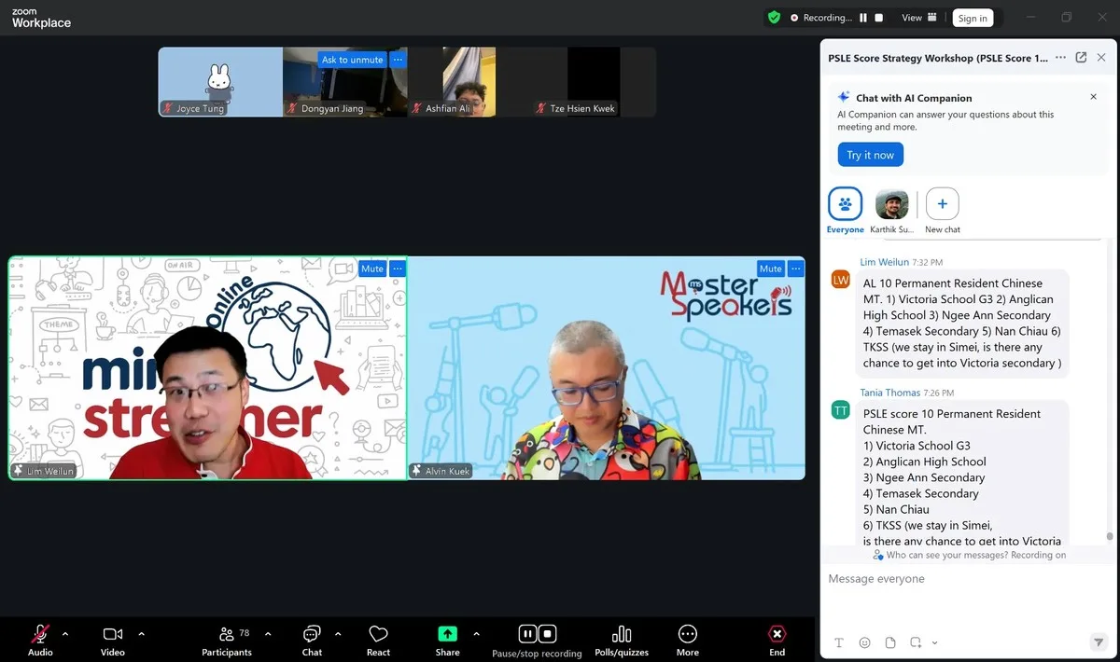Viewport: 1120px width, 662px height.
Task: Open more options on Lim Weilun's tile
Action: [398, 269]
